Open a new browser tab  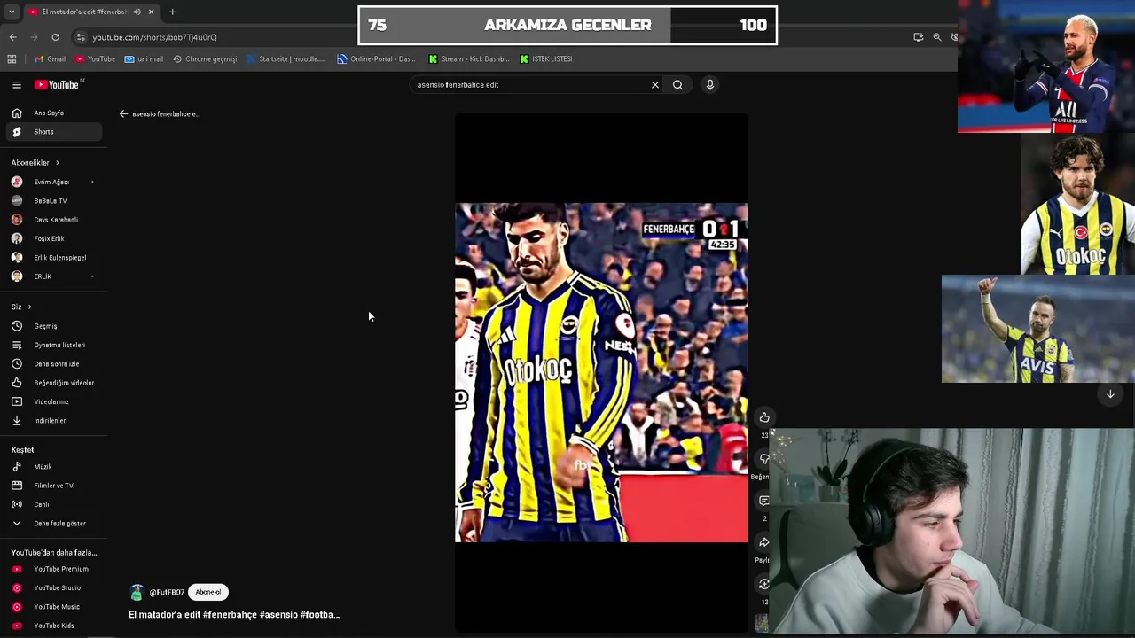click(172, 12)
